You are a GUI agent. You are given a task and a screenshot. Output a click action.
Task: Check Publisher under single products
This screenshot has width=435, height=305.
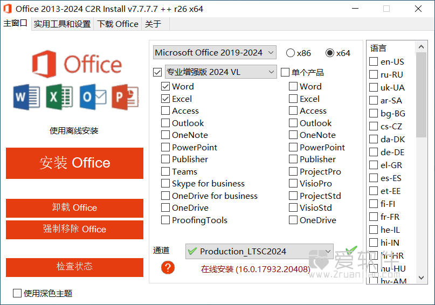point(293,159)
